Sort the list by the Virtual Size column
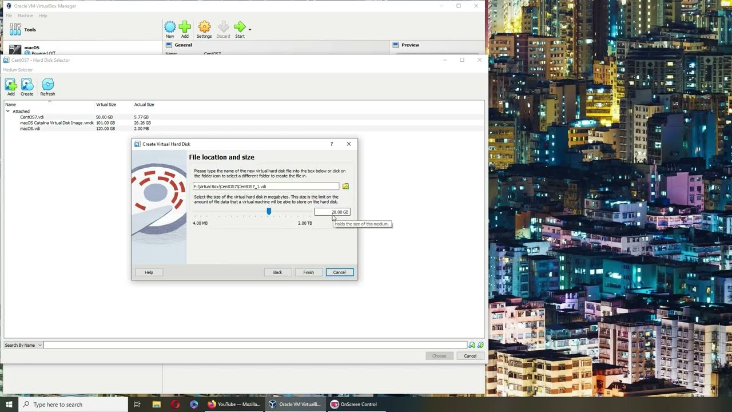The height and width of the screenshot is (412, 732). tap(114, 105)
